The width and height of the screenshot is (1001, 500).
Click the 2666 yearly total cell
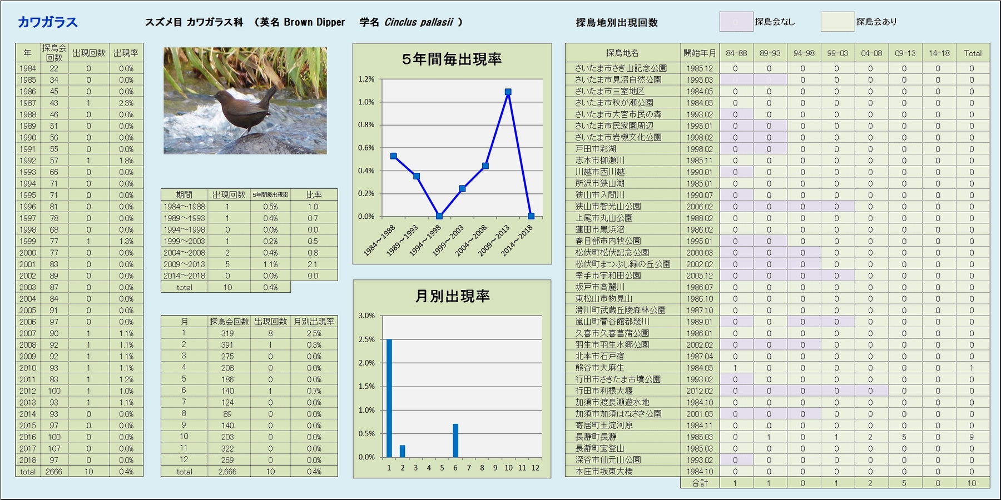tap(54, 472)
